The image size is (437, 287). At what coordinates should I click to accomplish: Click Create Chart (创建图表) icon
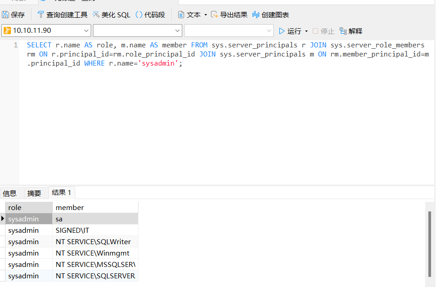point(256,15)
